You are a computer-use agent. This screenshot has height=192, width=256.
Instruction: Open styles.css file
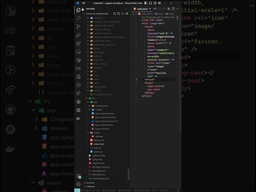(98, 152)
